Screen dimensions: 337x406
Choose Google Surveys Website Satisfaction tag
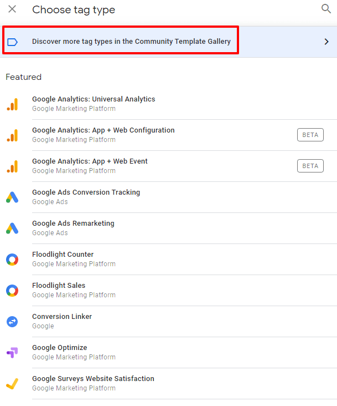tap(93, 379)
